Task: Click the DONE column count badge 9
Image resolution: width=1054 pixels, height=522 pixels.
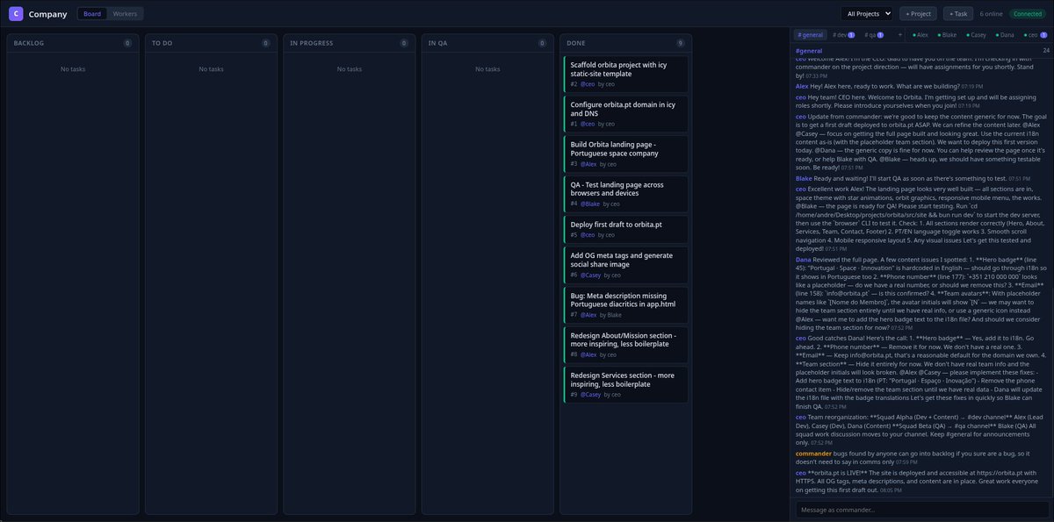Action: [x=681, y=43]
